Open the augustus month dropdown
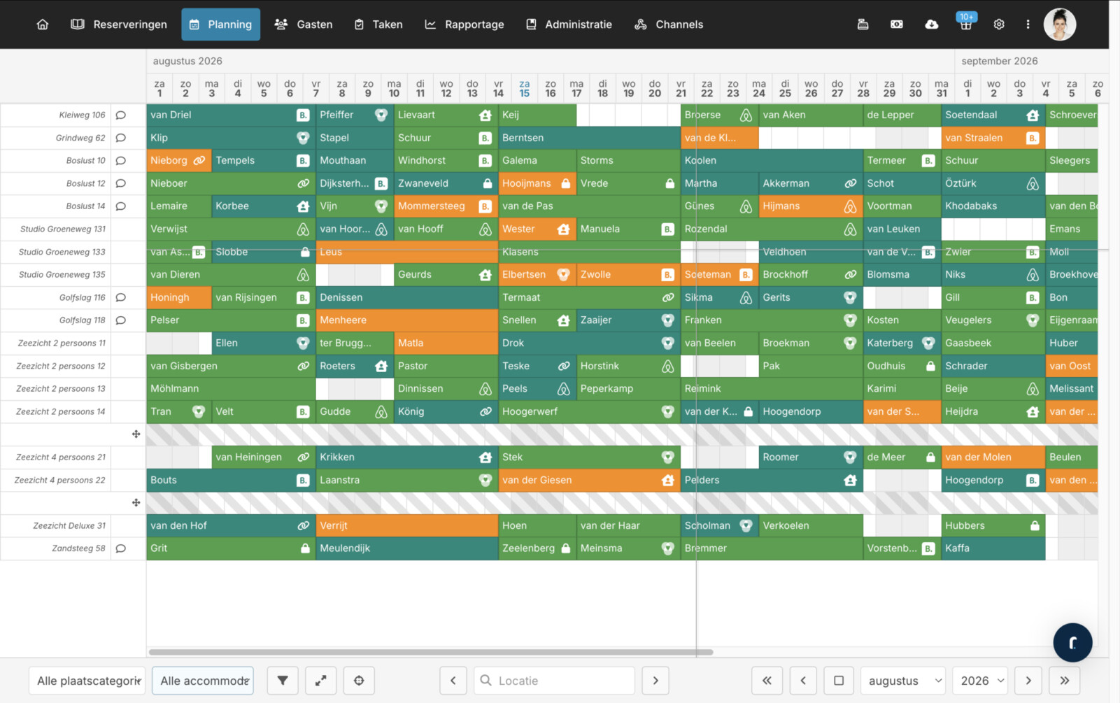Viewport: 1120px width, 703px height. click(904, 681)
